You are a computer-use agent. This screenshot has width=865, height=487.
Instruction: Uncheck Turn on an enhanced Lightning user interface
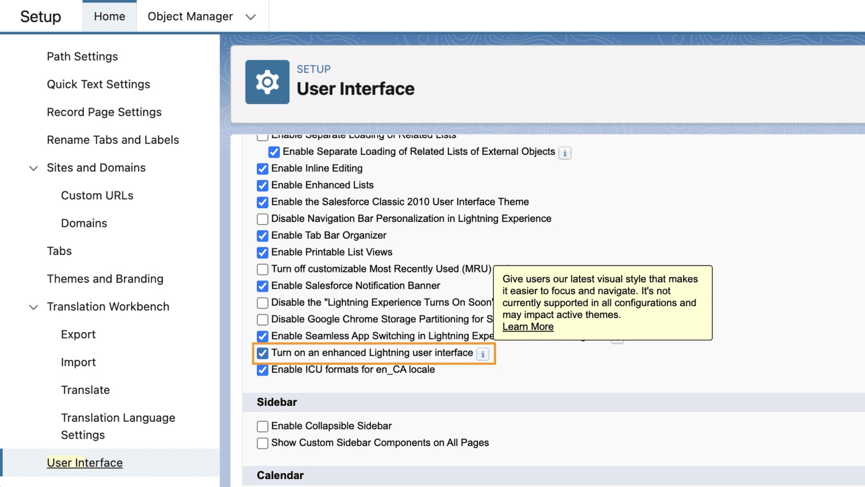point(262,354)
